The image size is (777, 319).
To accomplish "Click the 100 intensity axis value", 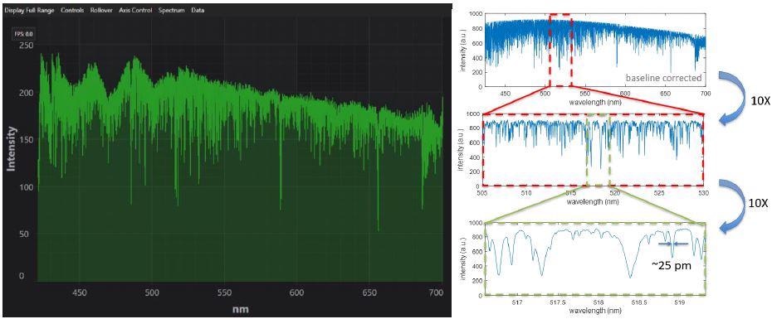I will (x=26, y=186).
